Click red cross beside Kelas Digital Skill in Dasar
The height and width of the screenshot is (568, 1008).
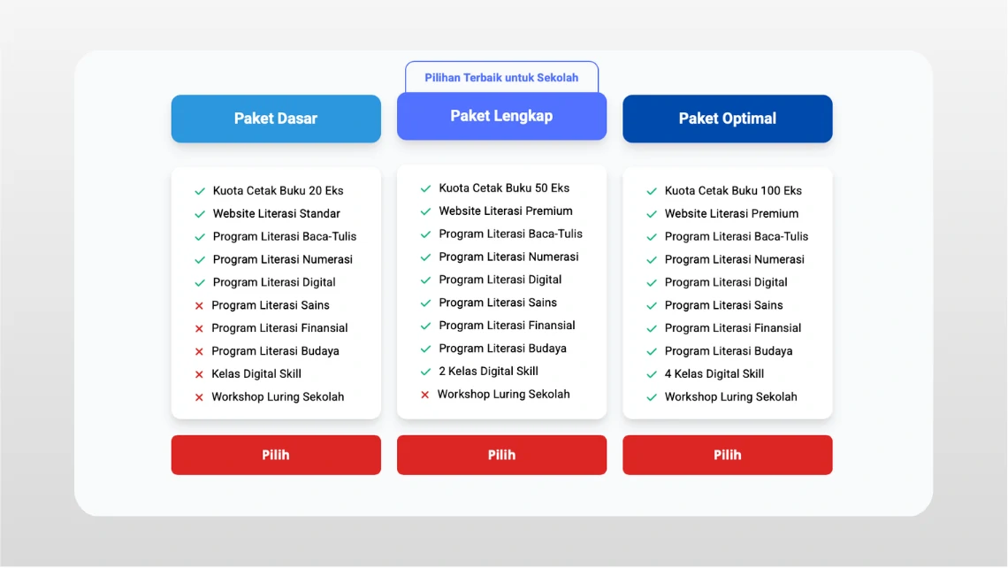point(199,374)
